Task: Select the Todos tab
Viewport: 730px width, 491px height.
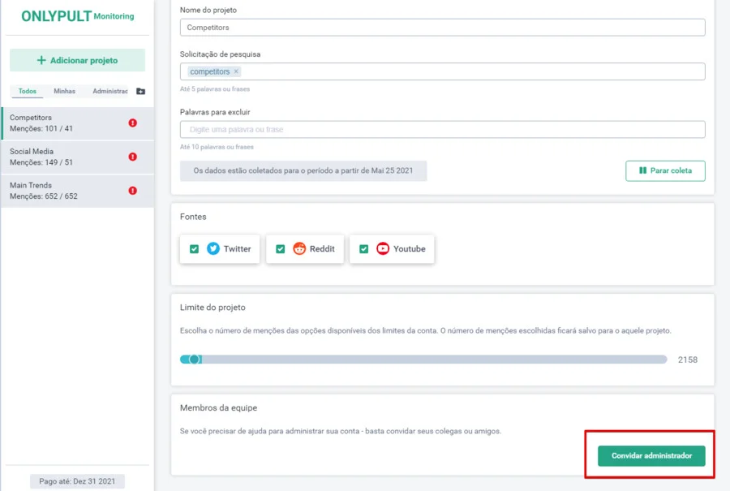Action: tap(27, 92)
